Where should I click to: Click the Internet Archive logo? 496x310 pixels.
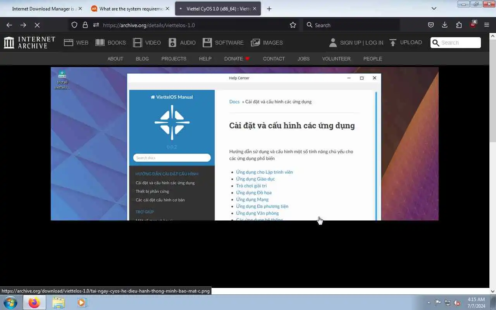point(29,43)
